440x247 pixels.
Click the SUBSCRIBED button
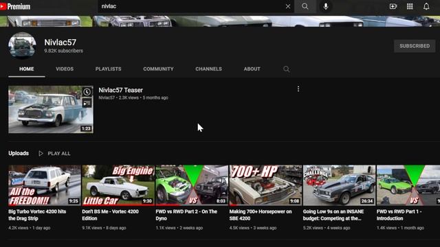(415, 46)
